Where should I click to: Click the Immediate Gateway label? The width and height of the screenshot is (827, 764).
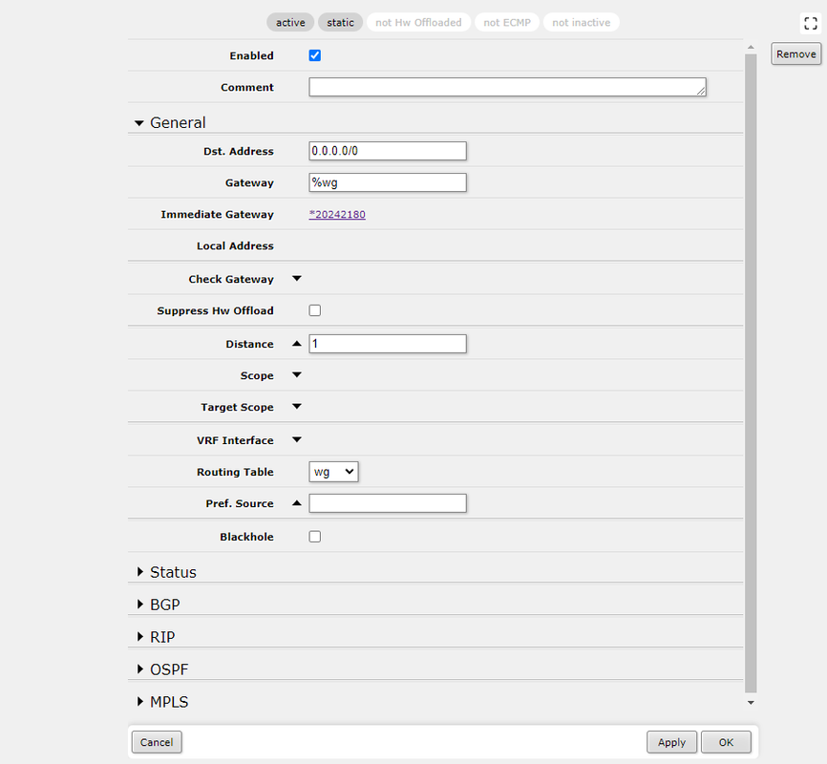point(218,214)
